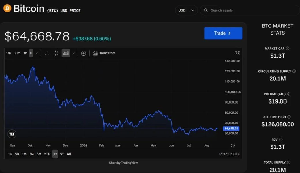Click the 20.1M value under Circulating Supply
The width and height of the screenshot is (300, 173).
[277, 78]
